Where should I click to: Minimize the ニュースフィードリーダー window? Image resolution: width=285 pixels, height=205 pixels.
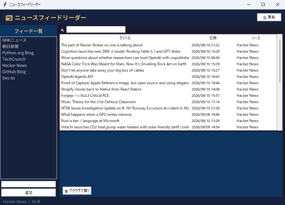[x=249, y=4]
